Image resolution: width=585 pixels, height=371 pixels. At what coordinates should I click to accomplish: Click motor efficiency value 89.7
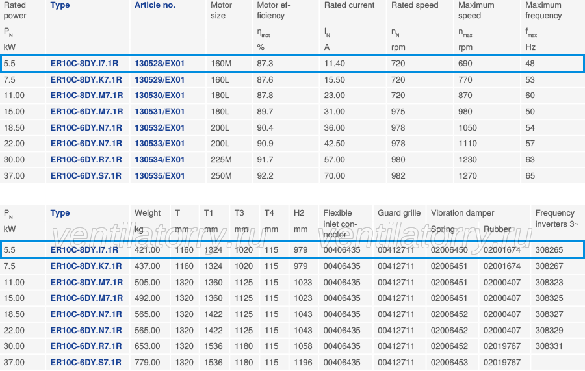pos(265,112)
